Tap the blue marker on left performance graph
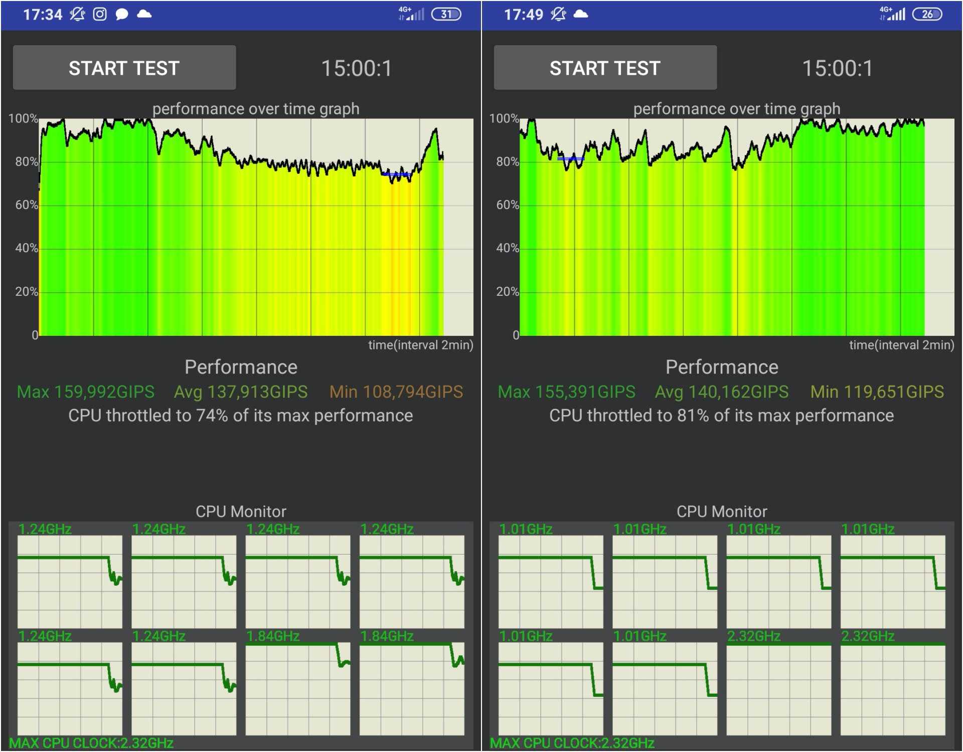963x752 pixels. point(396,174)
